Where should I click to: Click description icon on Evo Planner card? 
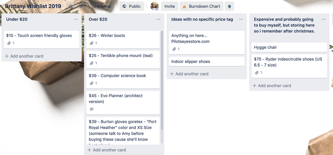coord(92,109)
